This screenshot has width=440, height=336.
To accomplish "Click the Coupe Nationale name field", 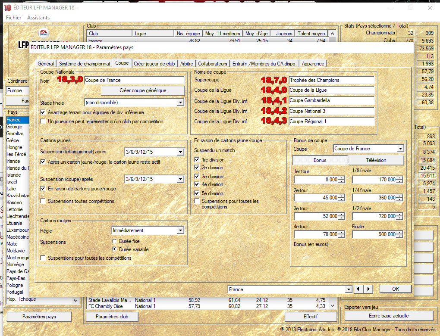I will point(135,80).
